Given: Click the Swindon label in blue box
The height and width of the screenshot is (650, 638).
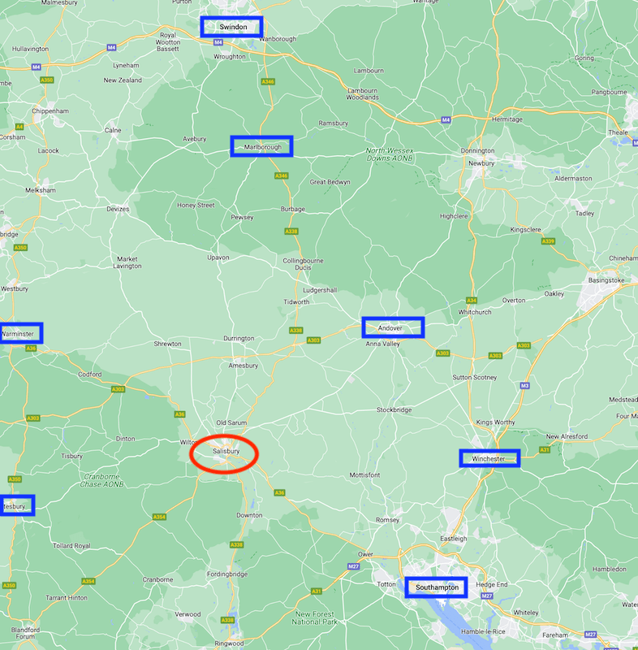Looking at the screenshot, I should coord(232,27).
